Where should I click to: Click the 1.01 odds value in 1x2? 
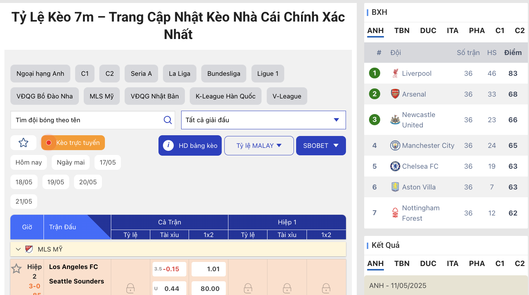[209, 269]
